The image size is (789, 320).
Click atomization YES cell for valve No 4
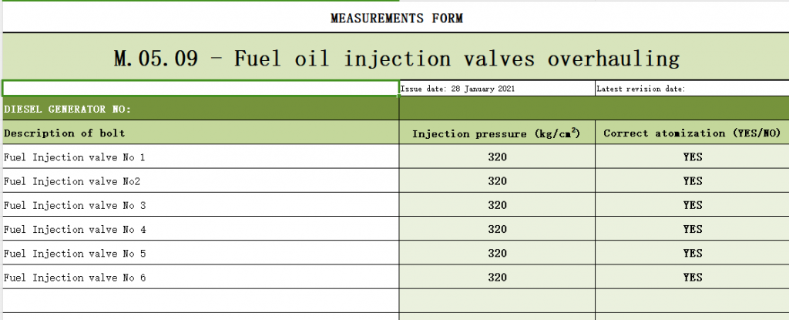(692, 229)
